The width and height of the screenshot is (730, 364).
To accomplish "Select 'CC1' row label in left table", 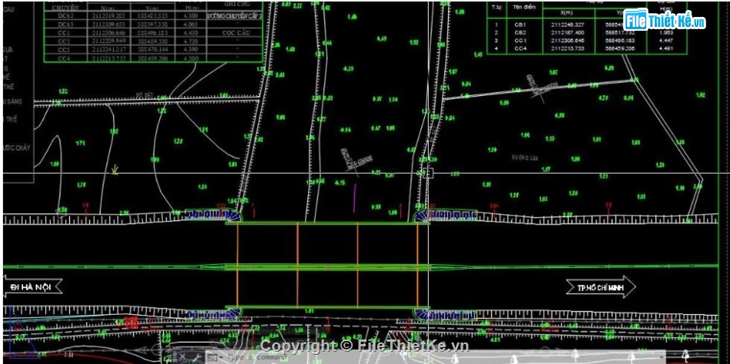I will [65, 32].
